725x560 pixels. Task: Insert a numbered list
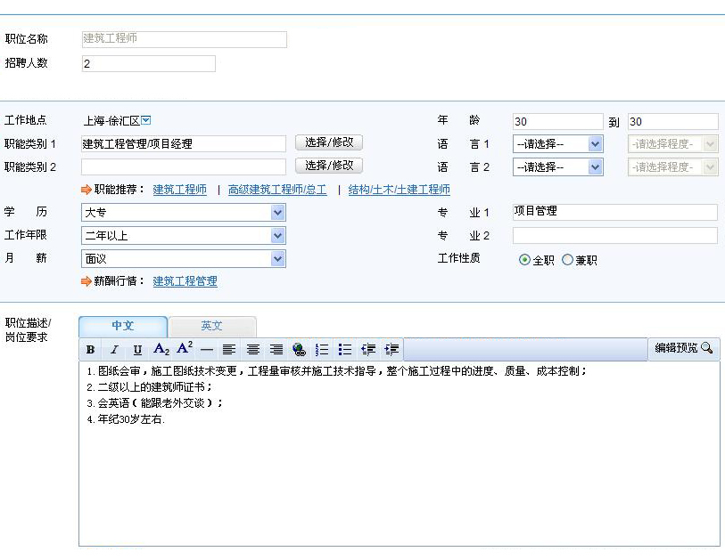coord(323,350)
